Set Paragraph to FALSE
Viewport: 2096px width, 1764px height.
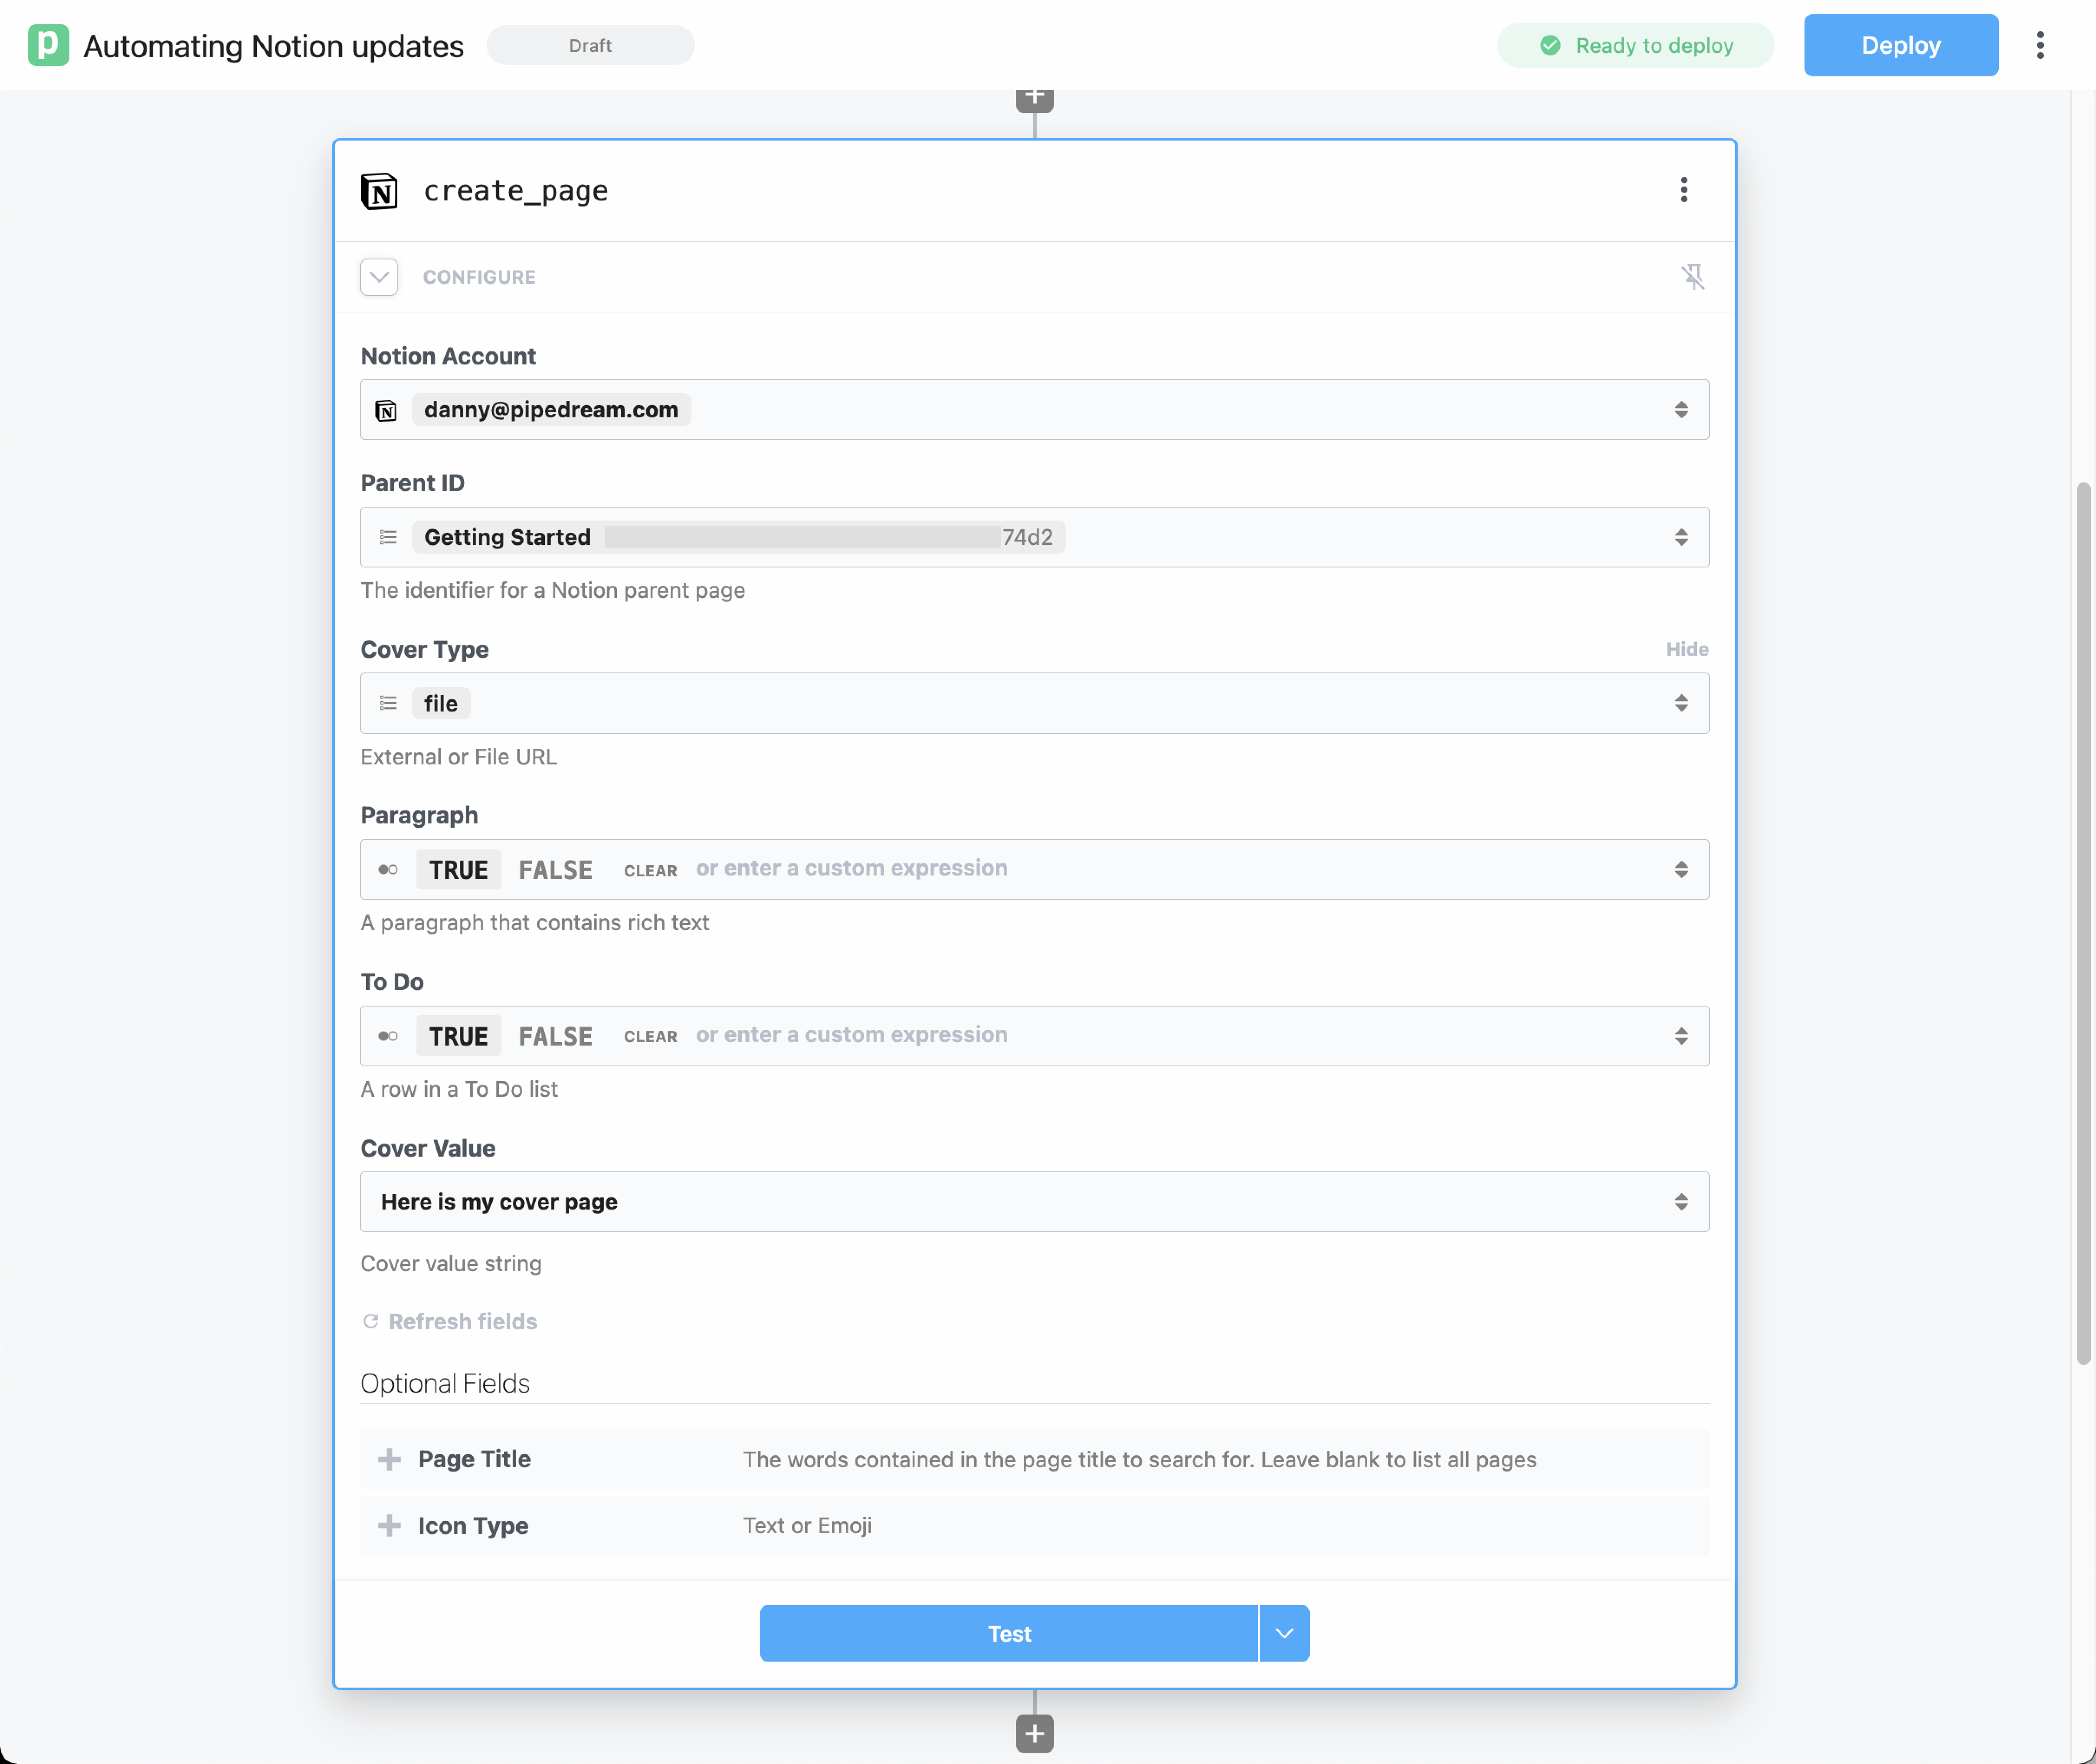tap(556, 869)
